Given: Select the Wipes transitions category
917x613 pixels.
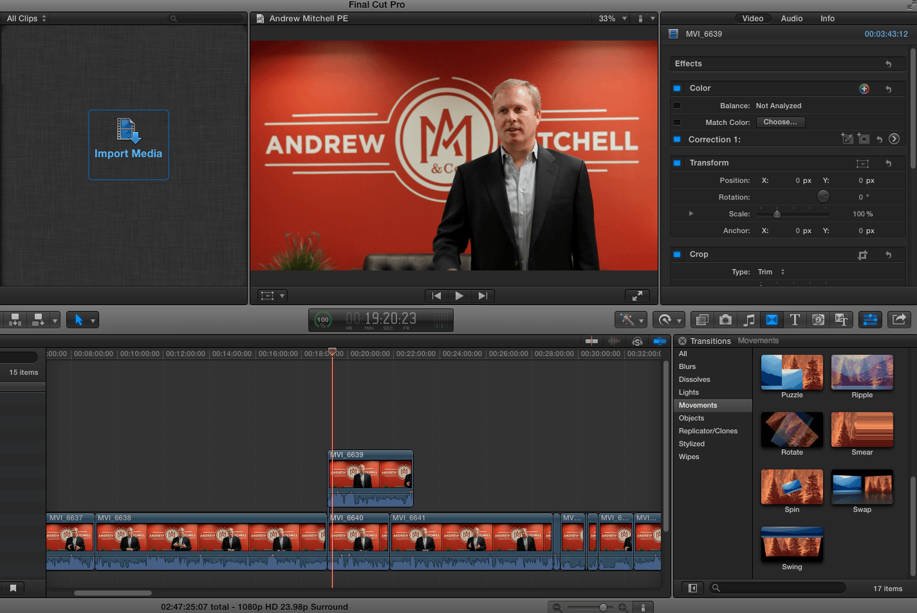Looking at the screenshot, I should [689, 457].
